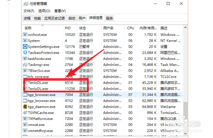Select tgp_browser.exe name with PID 4152
The height and width of the screenshot is (138, 213).
point(42,101)
